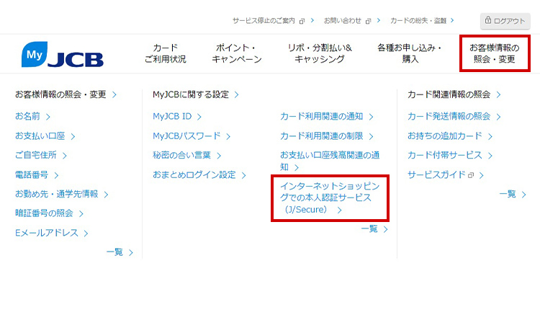Click chevron after (J/Secure)
Image resolution: width=540 pixels, height=315 pixels.
tap(340, 210)
